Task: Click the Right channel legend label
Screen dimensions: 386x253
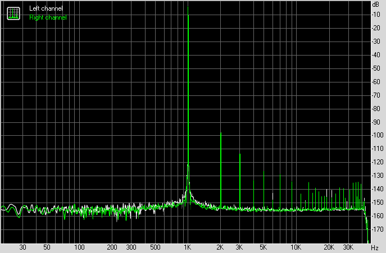Action: click(x=48, y=17)
